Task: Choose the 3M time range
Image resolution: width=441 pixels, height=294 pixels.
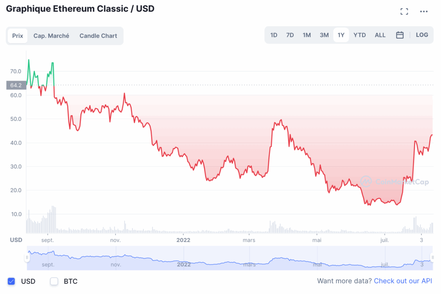Action: [x=324, y=35]
